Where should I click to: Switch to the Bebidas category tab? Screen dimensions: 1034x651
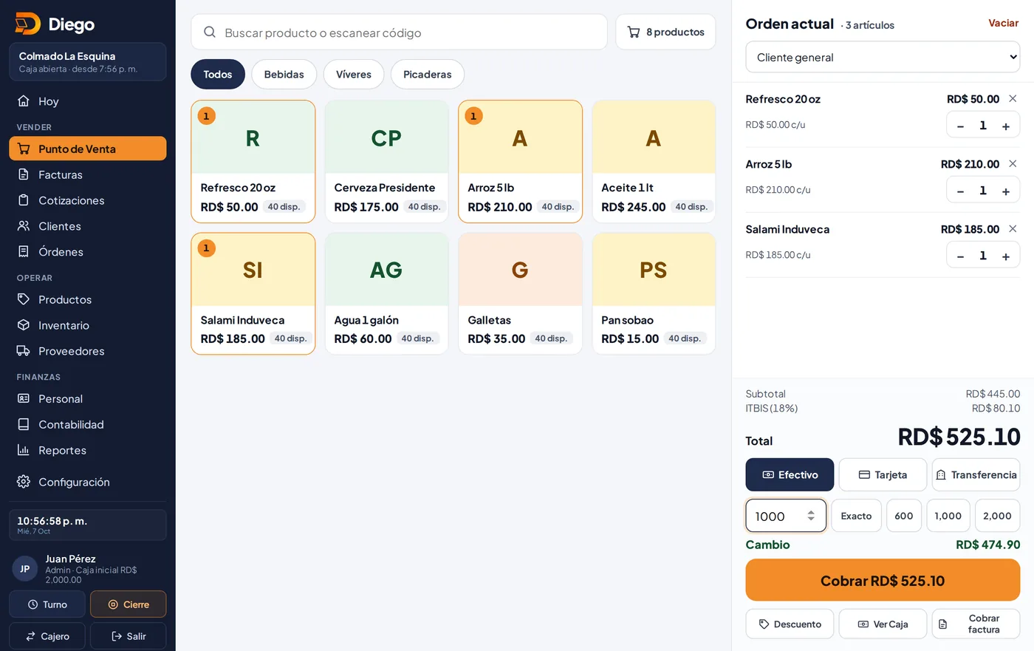click(284, 74)
